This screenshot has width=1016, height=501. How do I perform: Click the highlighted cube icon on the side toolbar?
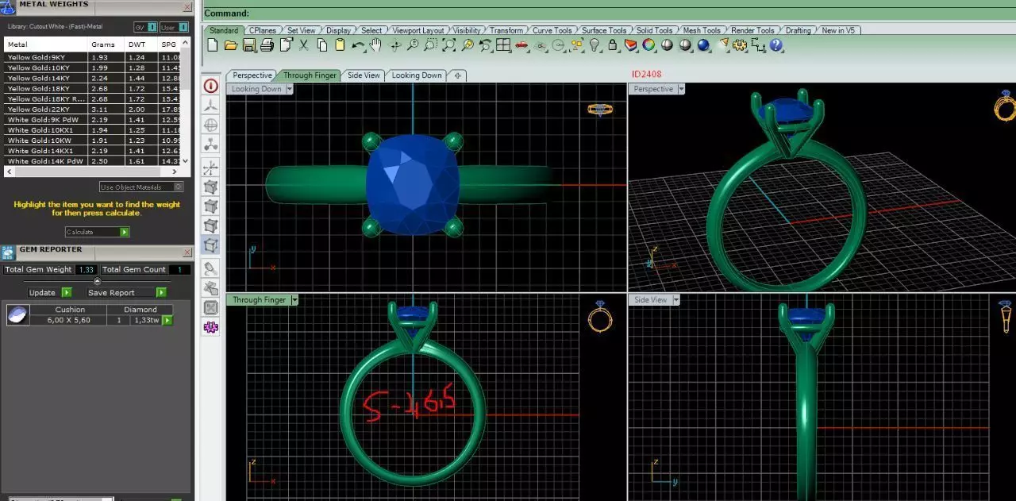pos(211,245)
